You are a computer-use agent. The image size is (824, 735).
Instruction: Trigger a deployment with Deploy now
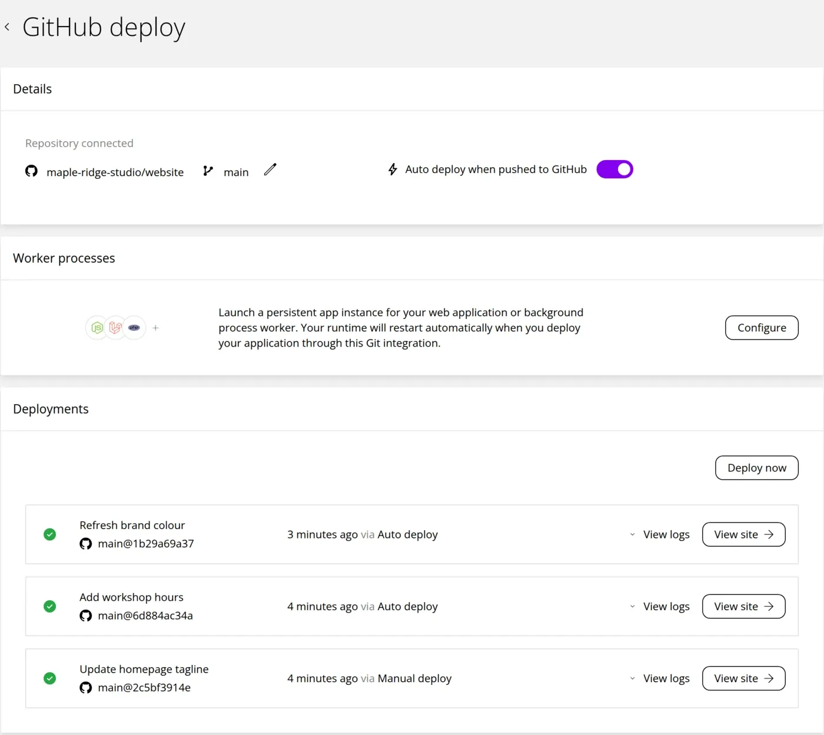pos(757,468)
